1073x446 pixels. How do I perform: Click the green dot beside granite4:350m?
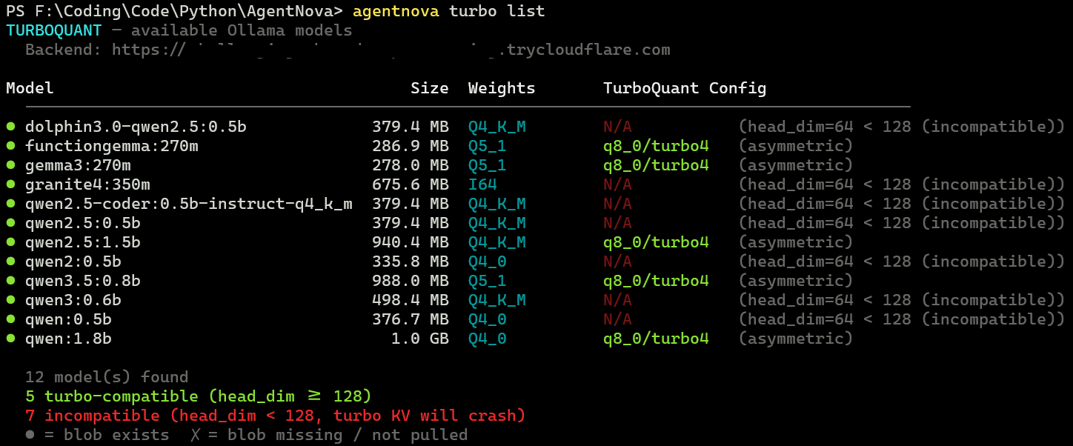tap(10, 184)
